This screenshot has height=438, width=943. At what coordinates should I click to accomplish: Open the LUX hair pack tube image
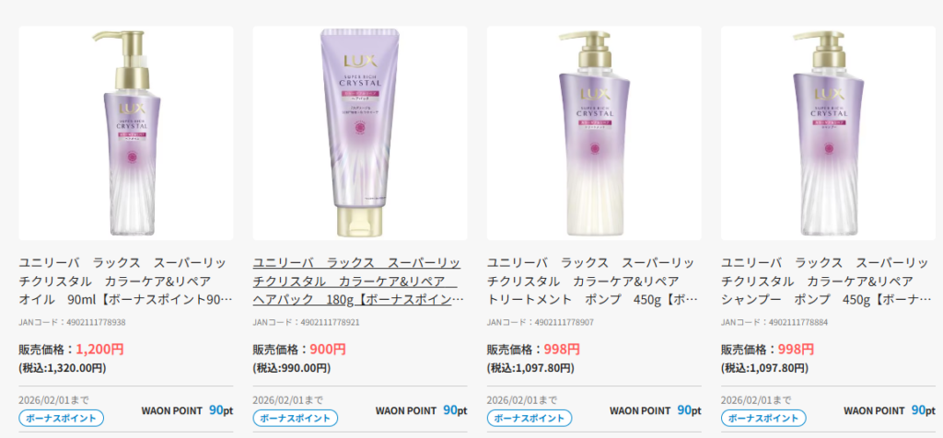(360, 133)
